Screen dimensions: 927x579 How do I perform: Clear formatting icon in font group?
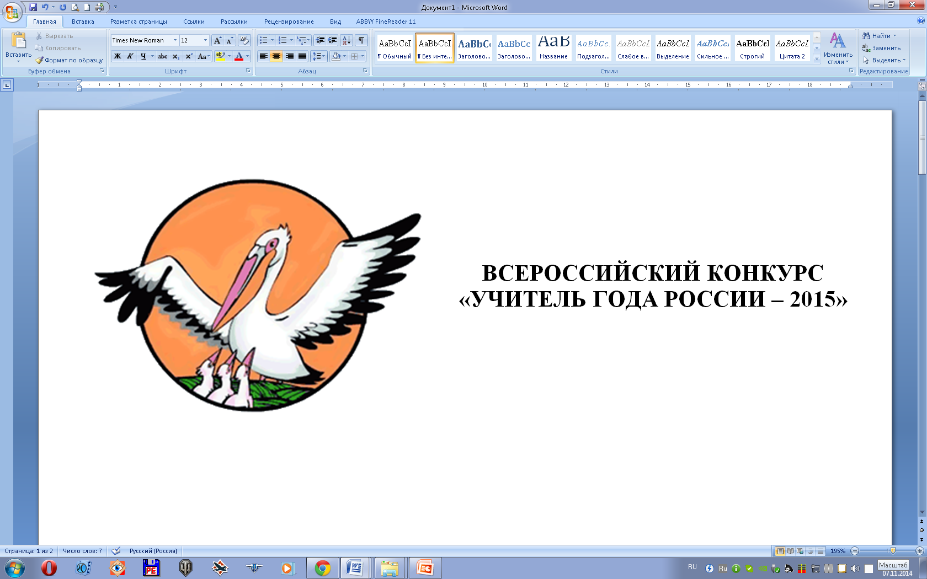pos(244,40)
